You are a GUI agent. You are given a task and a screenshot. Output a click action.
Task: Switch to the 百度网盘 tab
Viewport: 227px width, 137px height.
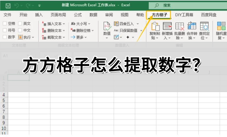click(208, 15)
